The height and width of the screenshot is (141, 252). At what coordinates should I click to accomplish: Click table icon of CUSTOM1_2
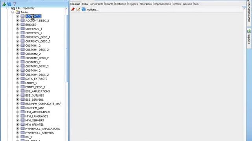click(x=23, y=45)
